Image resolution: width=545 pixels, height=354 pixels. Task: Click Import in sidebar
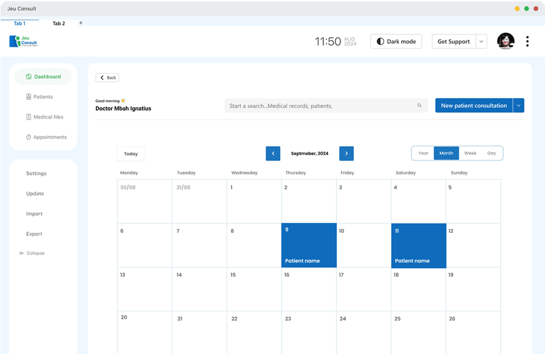pos(34,214)
